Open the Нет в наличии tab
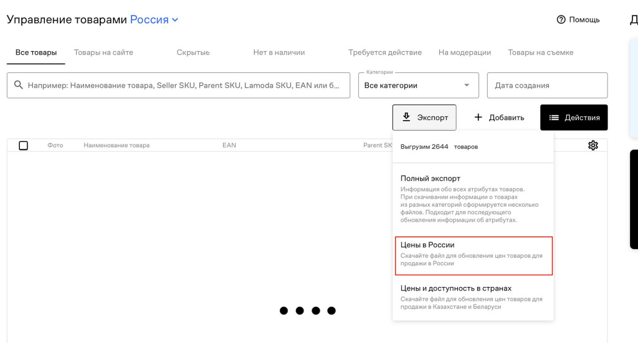The height and width of the screenshot is (343, 638). (279, 52)
